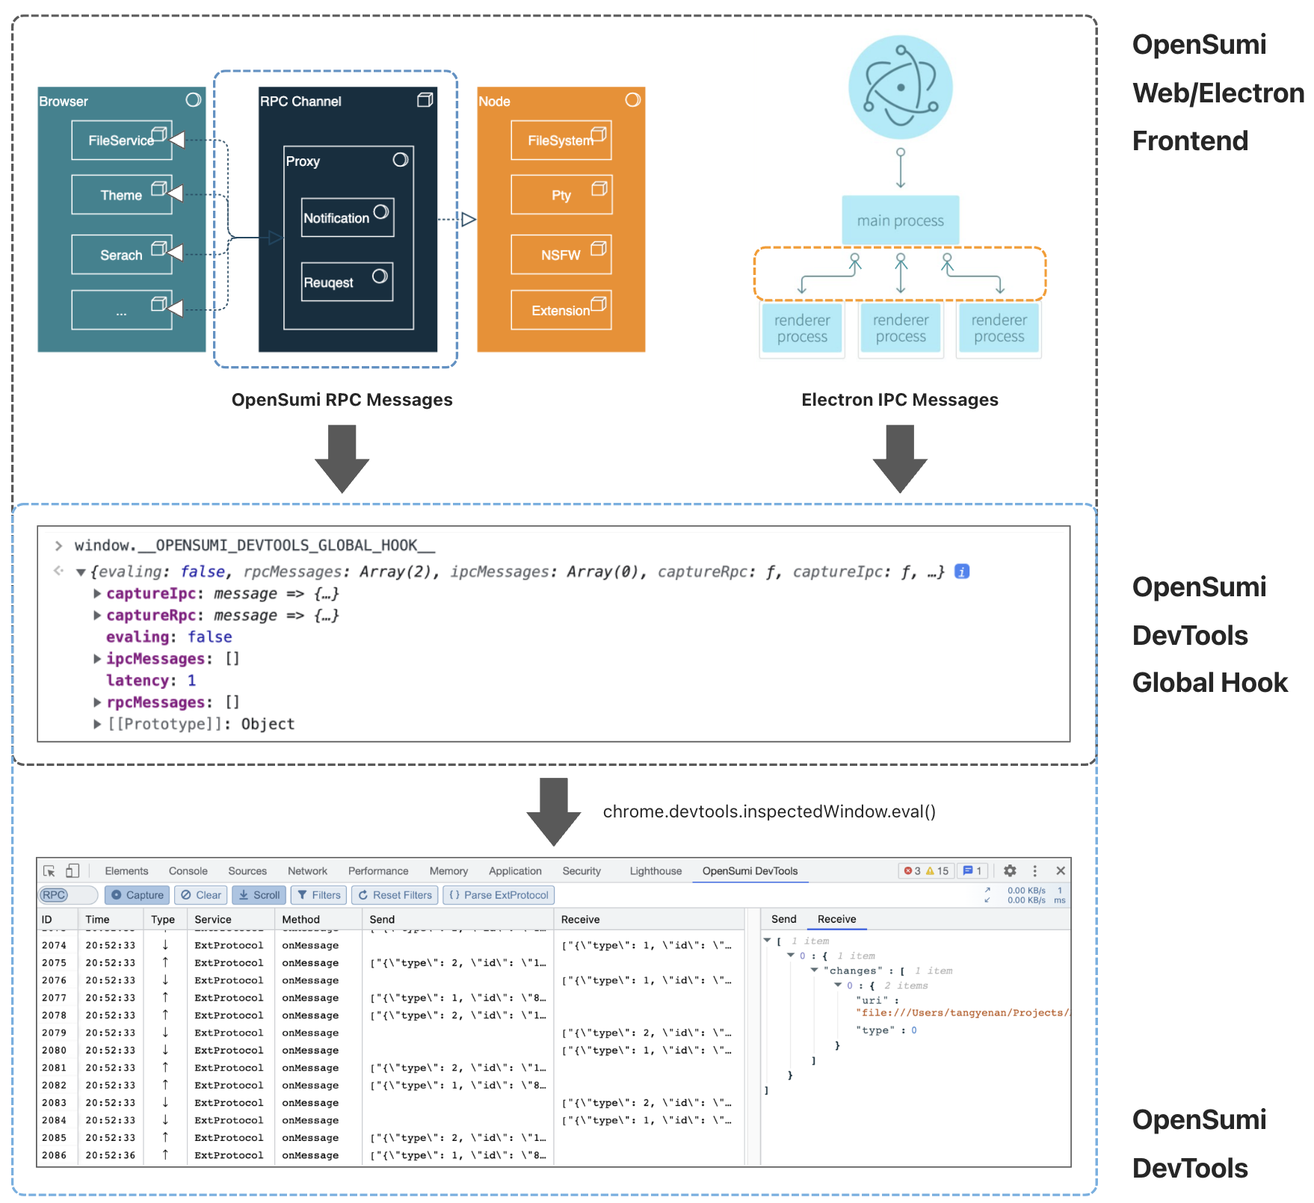The height and width of the screenshot is (1203, 1314).
Task: Switch to the Memory tab
Action: [448, 871]
